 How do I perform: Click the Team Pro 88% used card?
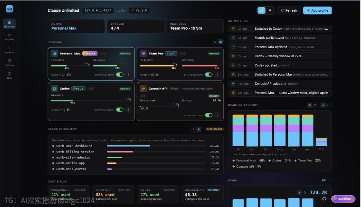(113, 194)
